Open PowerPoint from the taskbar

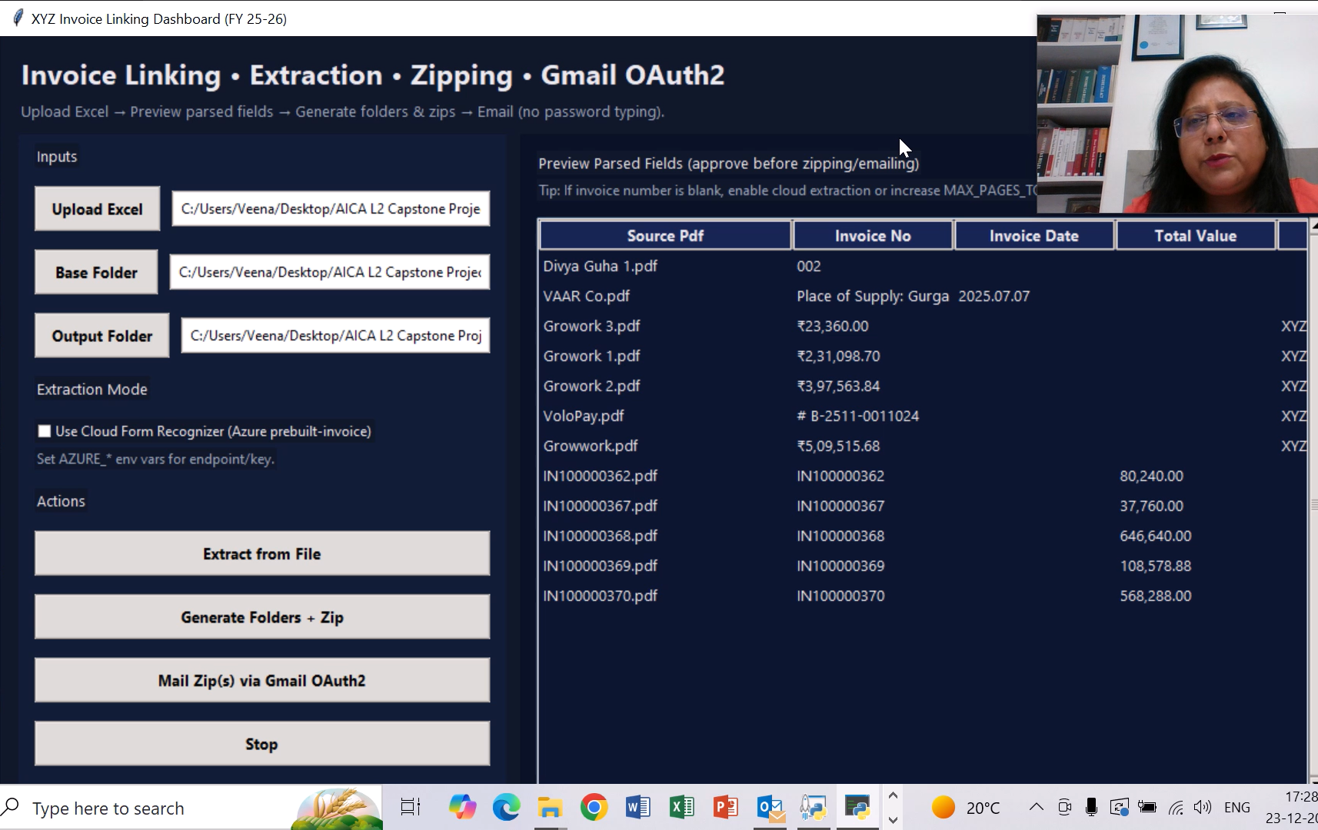pos(725,807)
